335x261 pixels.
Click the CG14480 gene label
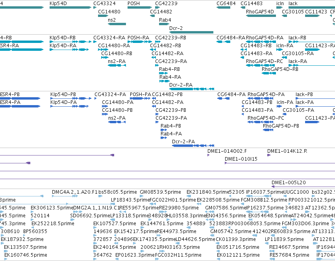point(109,11)
